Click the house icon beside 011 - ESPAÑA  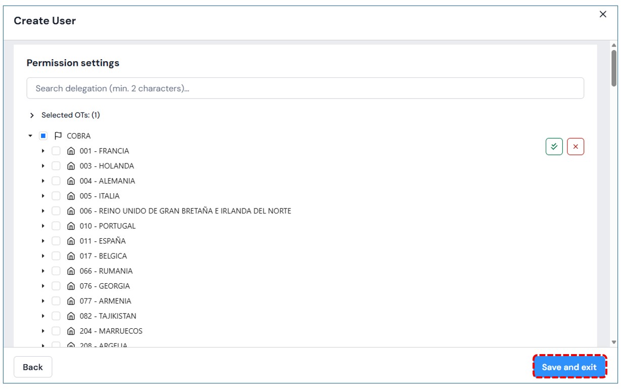tap(71, 241)
